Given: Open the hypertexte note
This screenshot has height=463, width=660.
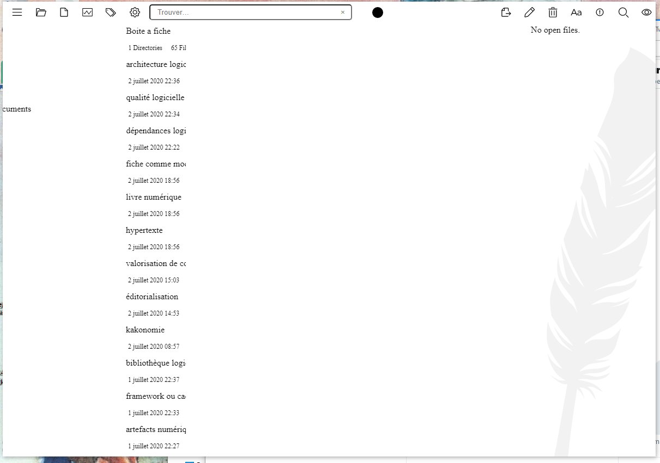Looking at the screenshot, I should tap(144, 230).
